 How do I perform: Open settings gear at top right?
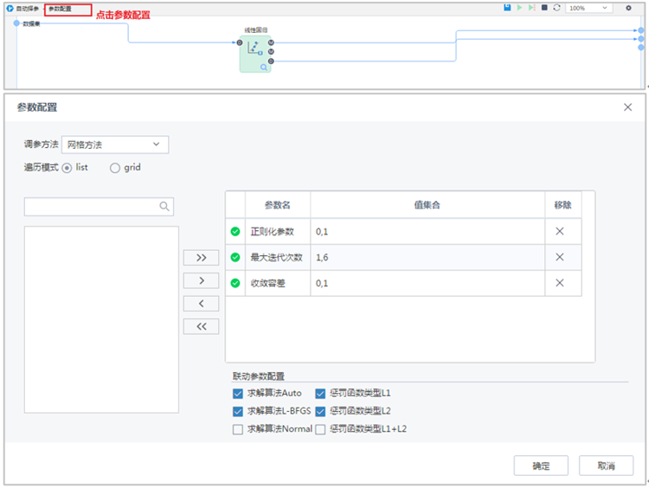[628, 8]
